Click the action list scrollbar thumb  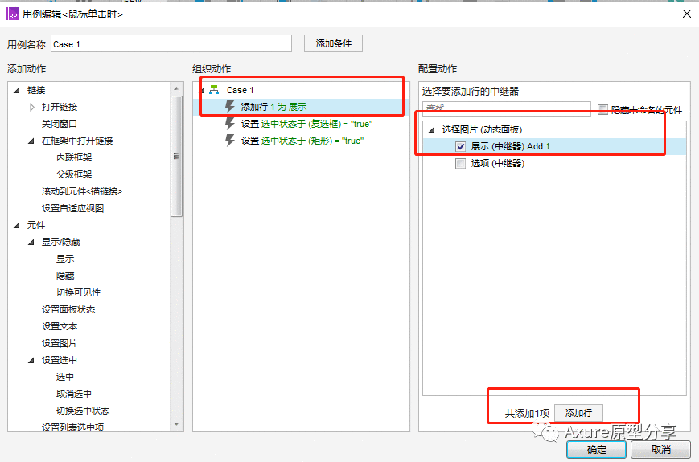coord(176,156)
